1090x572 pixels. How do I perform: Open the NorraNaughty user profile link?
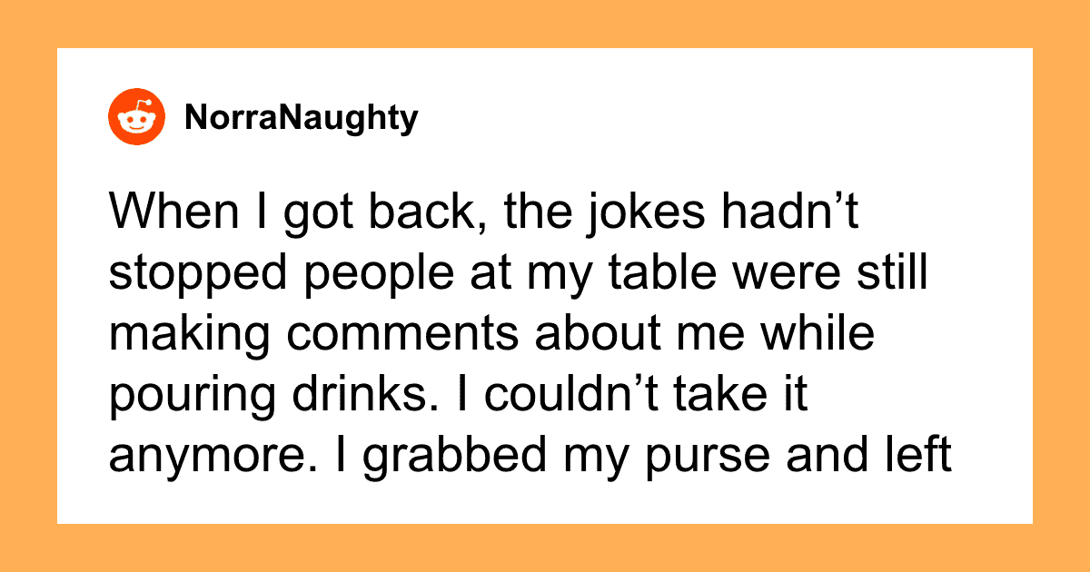tap(301, 118)
